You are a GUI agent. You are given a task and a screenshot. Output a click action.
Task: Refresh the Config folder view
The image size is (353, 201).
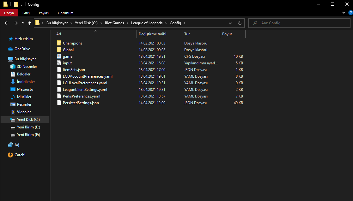pyautogui.click(x=240, y=23)
